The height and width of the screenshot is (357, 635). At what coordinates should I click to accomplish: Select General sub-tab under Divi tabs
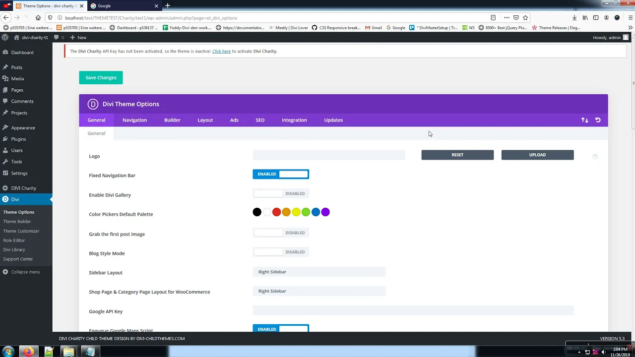(x=96, y=133)
